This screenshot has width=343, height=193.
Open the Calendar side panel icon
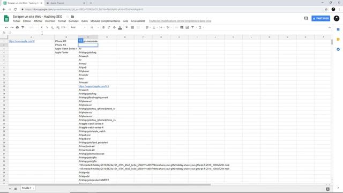tap(338, 29)
